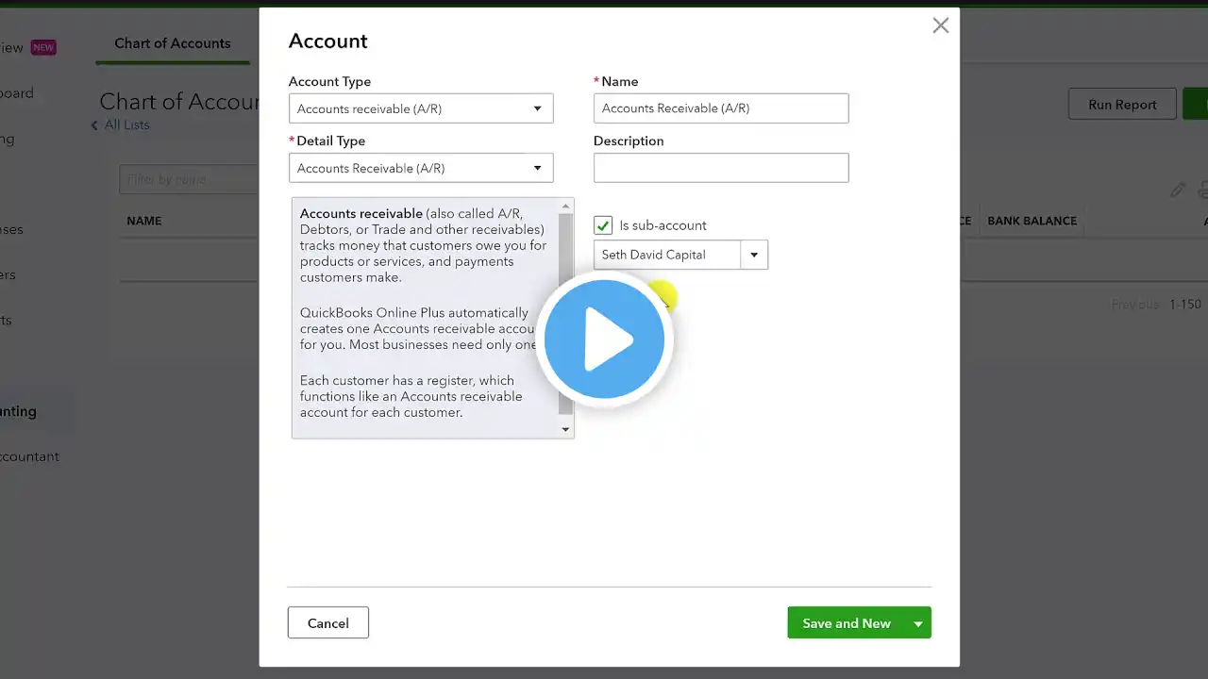Click into the Name input field

point(721,108)
